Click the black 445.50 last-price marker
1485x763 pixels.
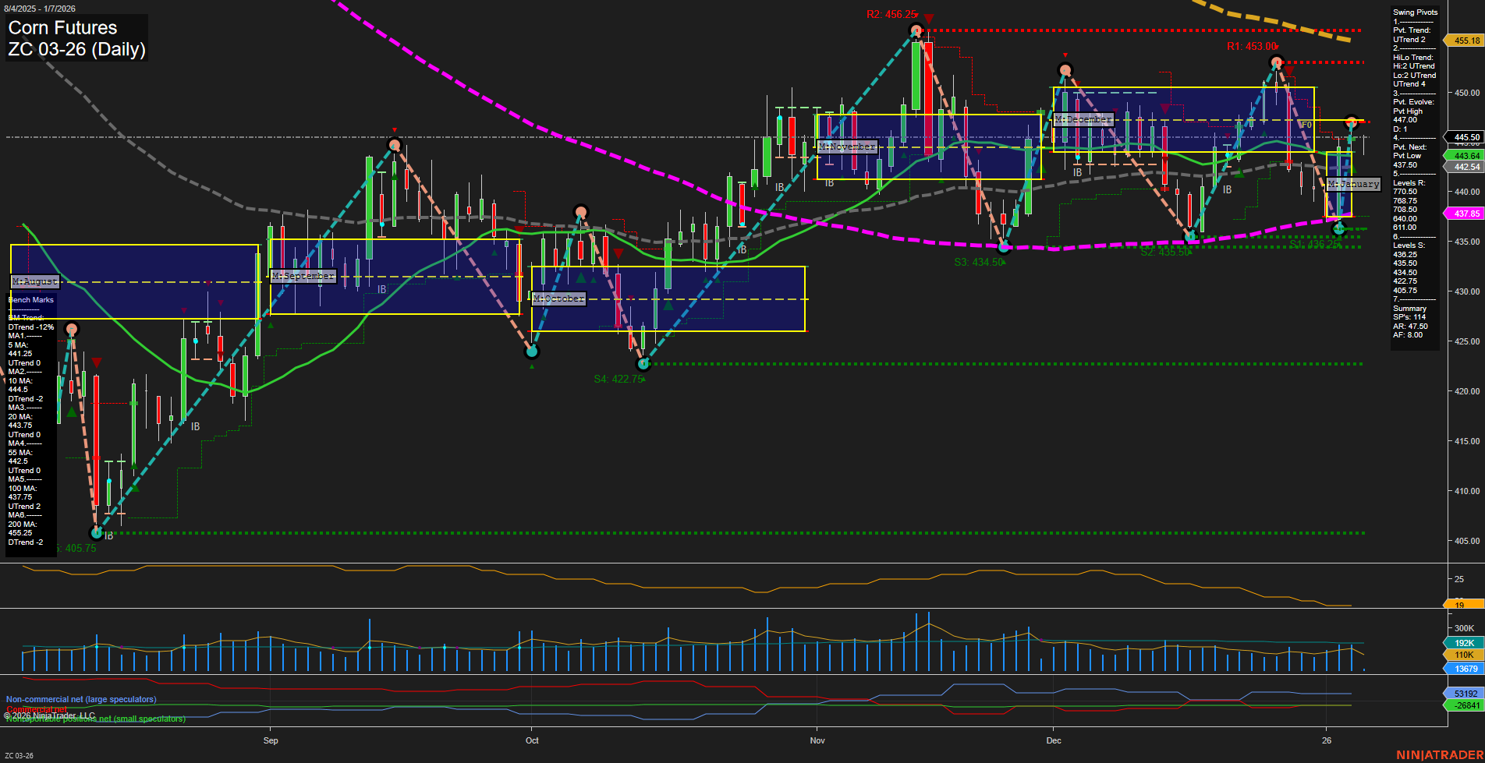coord(1464,137)
